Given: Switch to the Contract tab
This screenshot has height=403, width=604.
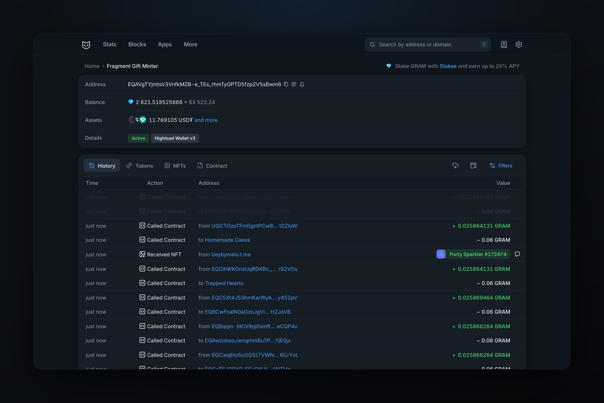Looking at the screenshot, I should (212, 165).
